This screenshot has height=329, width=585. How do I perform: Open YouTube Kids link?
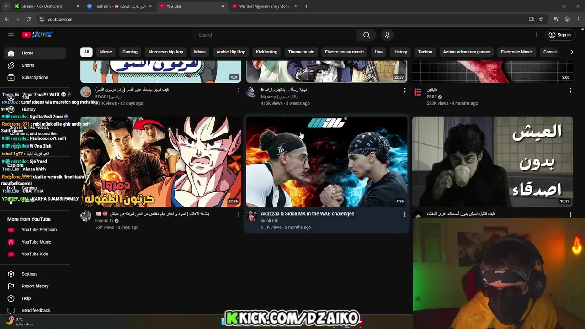pyautogui.click(x=35, y=254)
